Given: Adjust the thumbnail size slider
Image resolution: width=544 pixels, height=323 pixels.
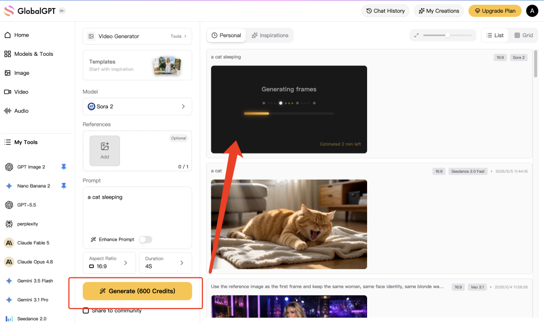Looking at the screenshot, I should (447, 35).
